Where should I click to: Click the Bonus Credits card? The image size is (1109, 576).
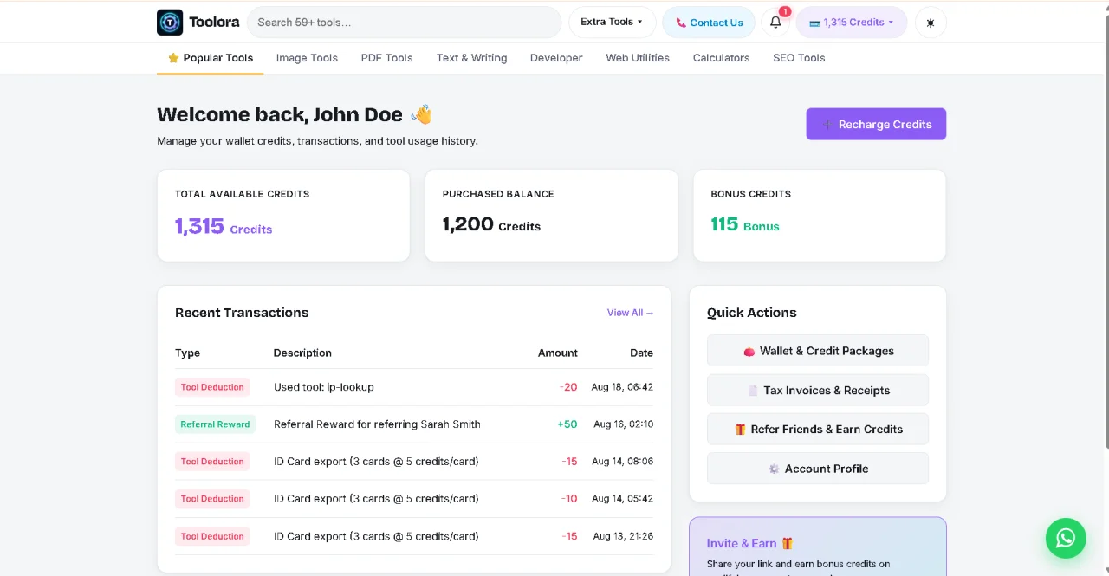coord(820,215)
